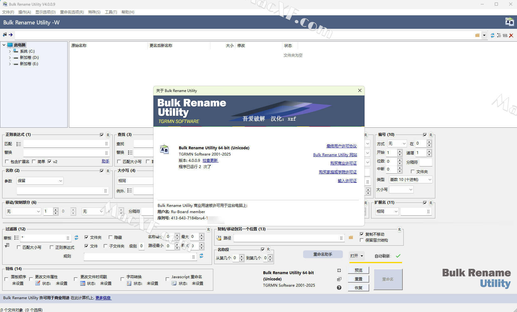The width and height of the screenshot is (517, 312).
Task: Open path history dropdown arrow
Action: point(484,35)
